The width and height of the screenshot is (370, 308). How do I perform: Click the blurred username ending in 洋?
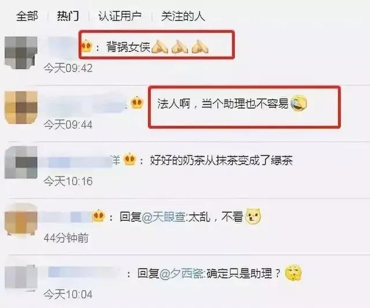click(x=79, y=161)
